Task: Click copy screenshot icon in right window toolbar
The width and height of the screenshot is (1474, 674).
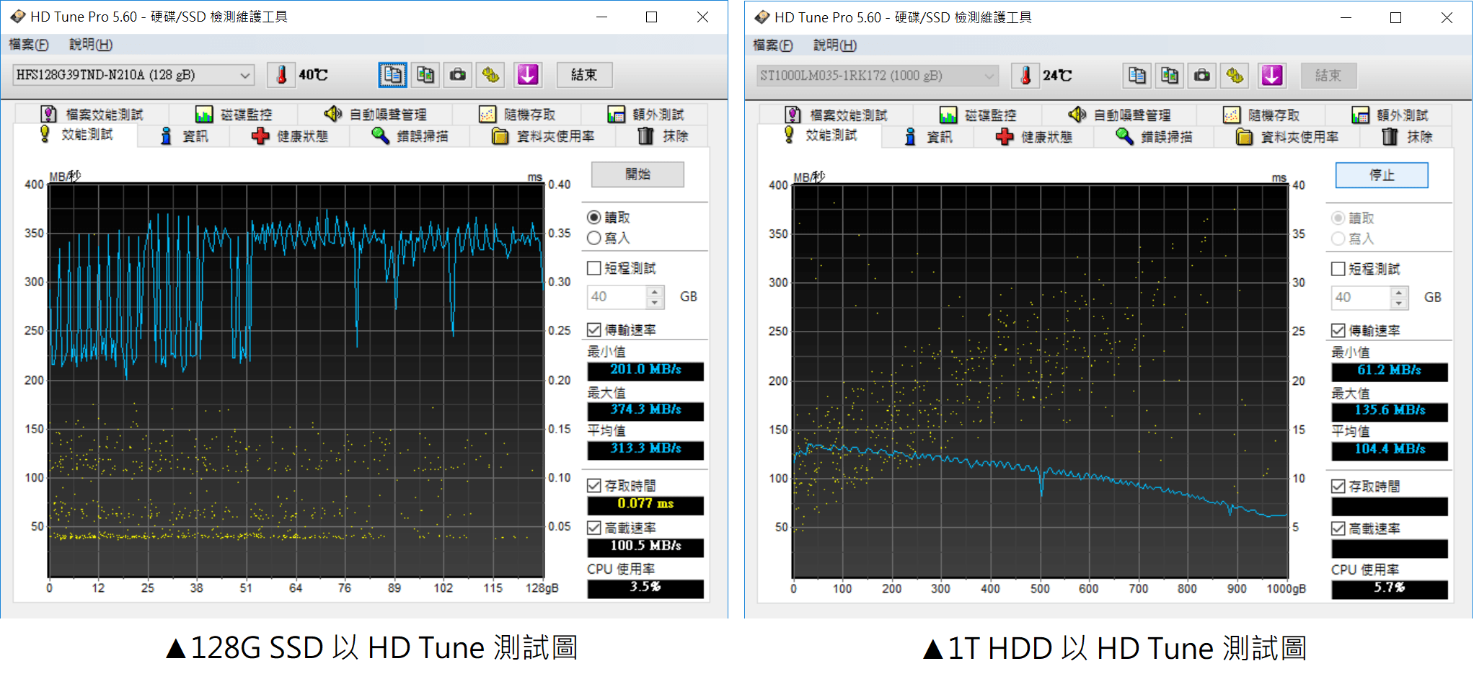Action: point(1170,76)
